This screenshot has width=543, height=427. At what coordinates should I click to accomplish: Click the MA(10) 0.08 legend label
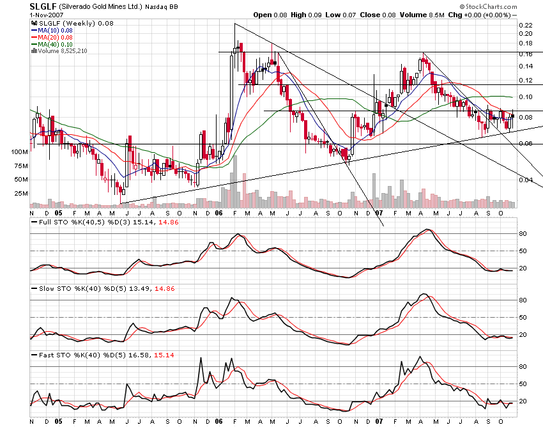tap(55, 31)
